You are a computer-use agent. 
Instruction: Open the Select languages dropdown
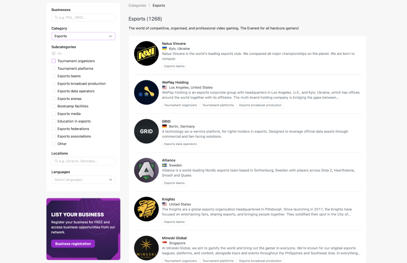click(83, 180)
